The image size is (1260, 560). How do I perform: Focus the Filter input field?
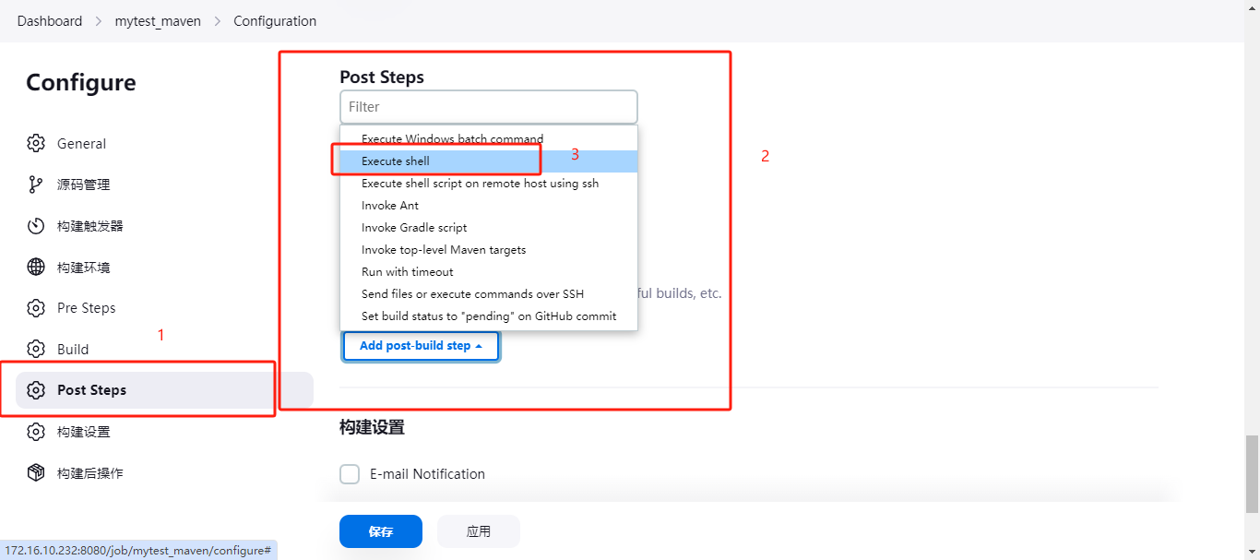pyautogui.click(x=489, y=107)
